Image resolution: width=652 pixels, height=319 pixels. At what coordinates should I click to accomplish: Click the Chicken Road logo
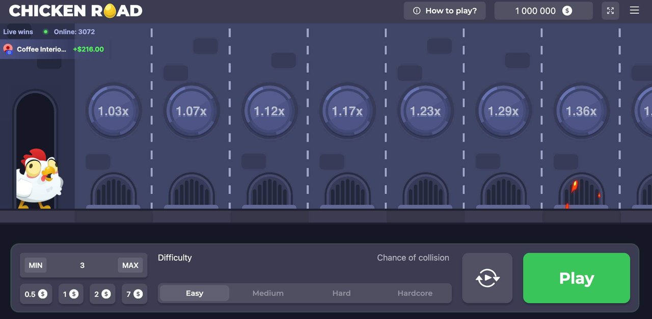pos(76,11)
